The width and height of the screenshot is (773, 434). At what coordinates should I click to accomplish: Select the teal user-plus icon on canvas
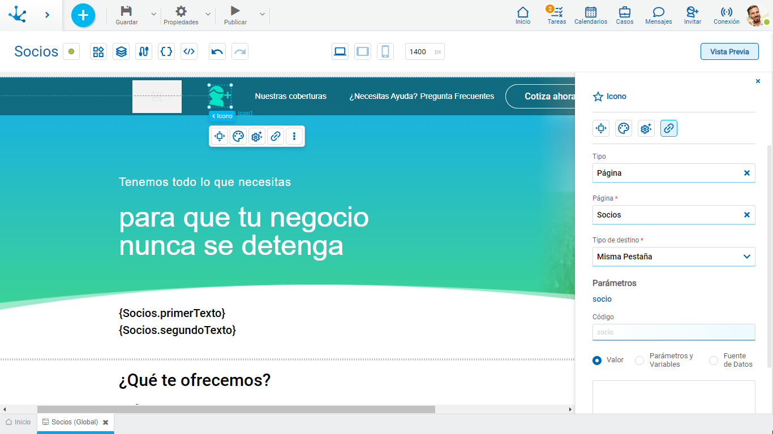[220, 96]
